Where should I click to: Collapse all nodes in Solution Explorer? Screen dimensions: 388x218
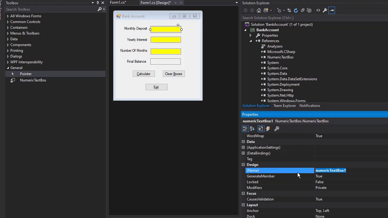click(303, 10)
